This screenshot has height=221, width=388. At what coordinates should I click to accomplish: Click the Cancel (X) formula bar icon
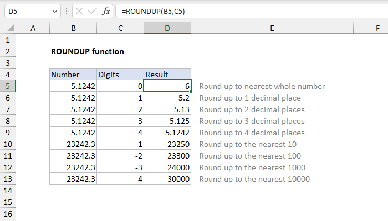coord(79,11)
